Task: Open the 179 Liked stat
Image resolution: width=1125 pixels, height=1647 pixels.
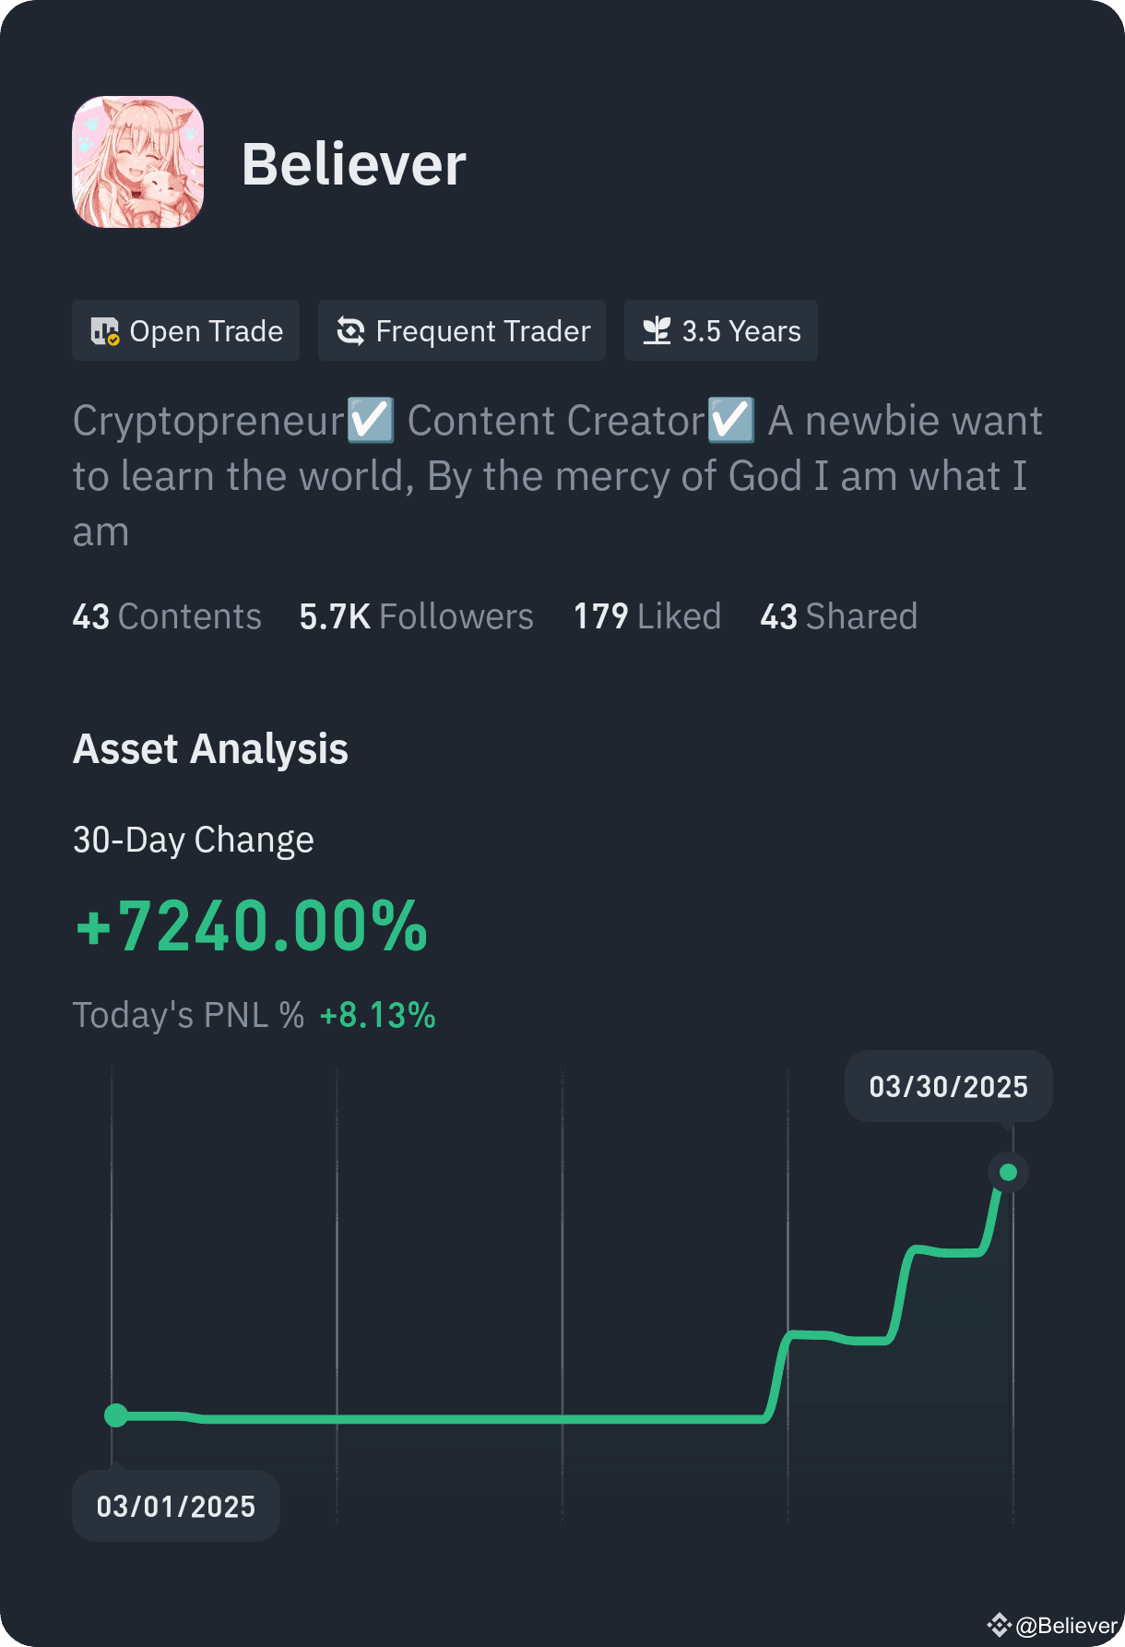Action: 647,616
